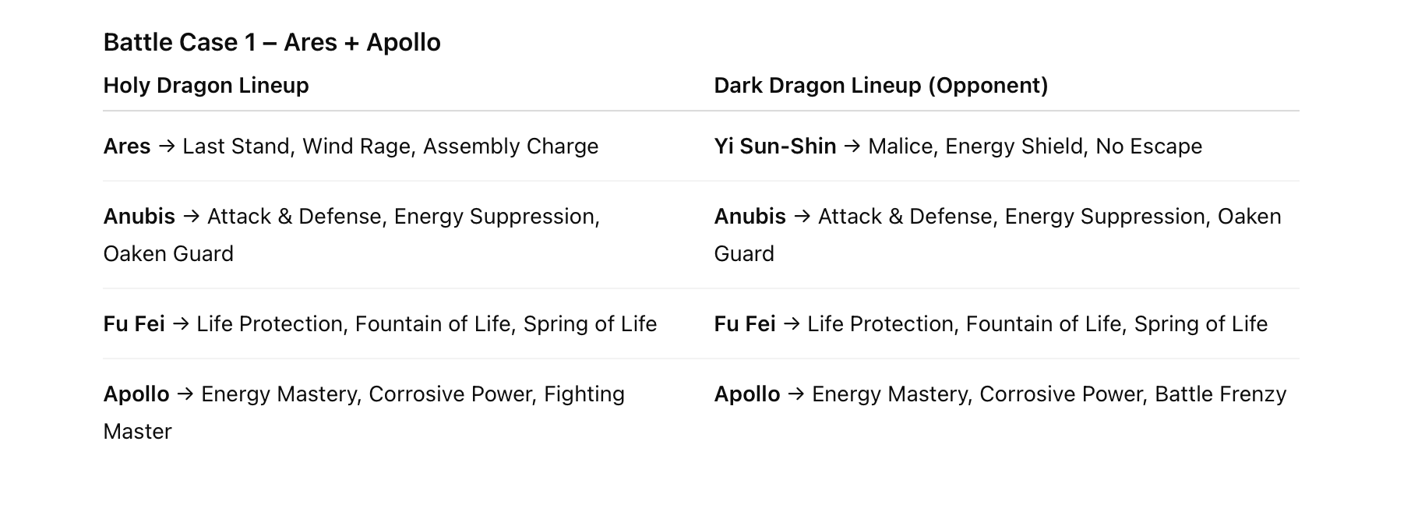Image resolution: width=1418 pixels, height=505 pixels.
Task: Select Fu Fei in the Holy Dragon column
Action: [134, 323]
